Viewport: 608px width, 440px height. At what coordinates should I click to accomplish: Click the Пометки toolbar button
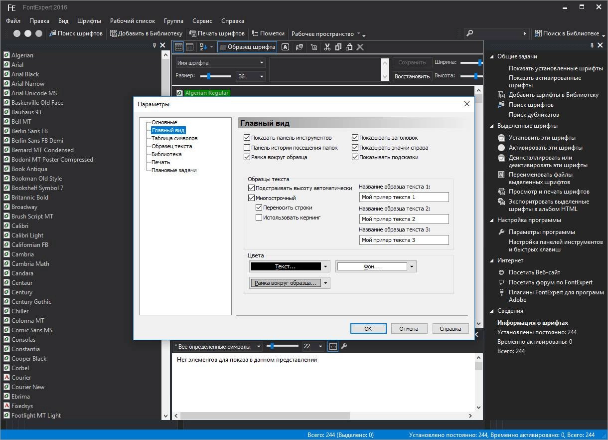[x=268, y=33]
